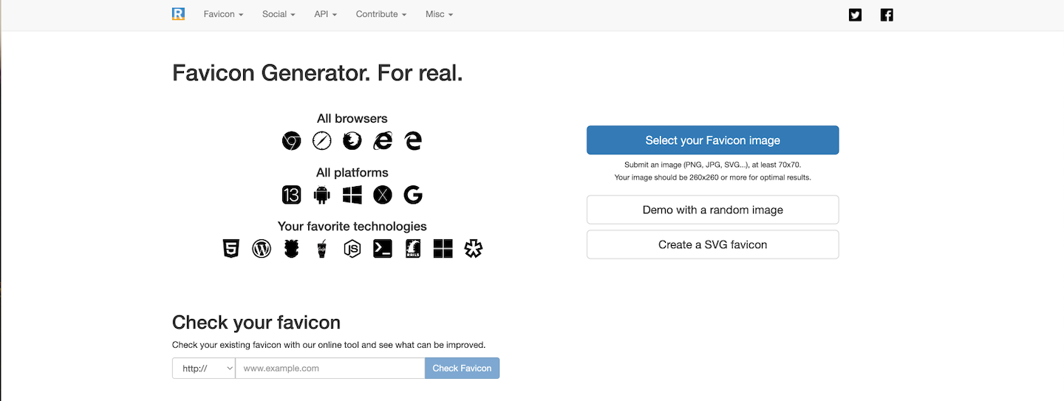Click the Google G icon
Image resolution: width=1064 pixels, height=401 pixels.
click(x=413, y=195)
